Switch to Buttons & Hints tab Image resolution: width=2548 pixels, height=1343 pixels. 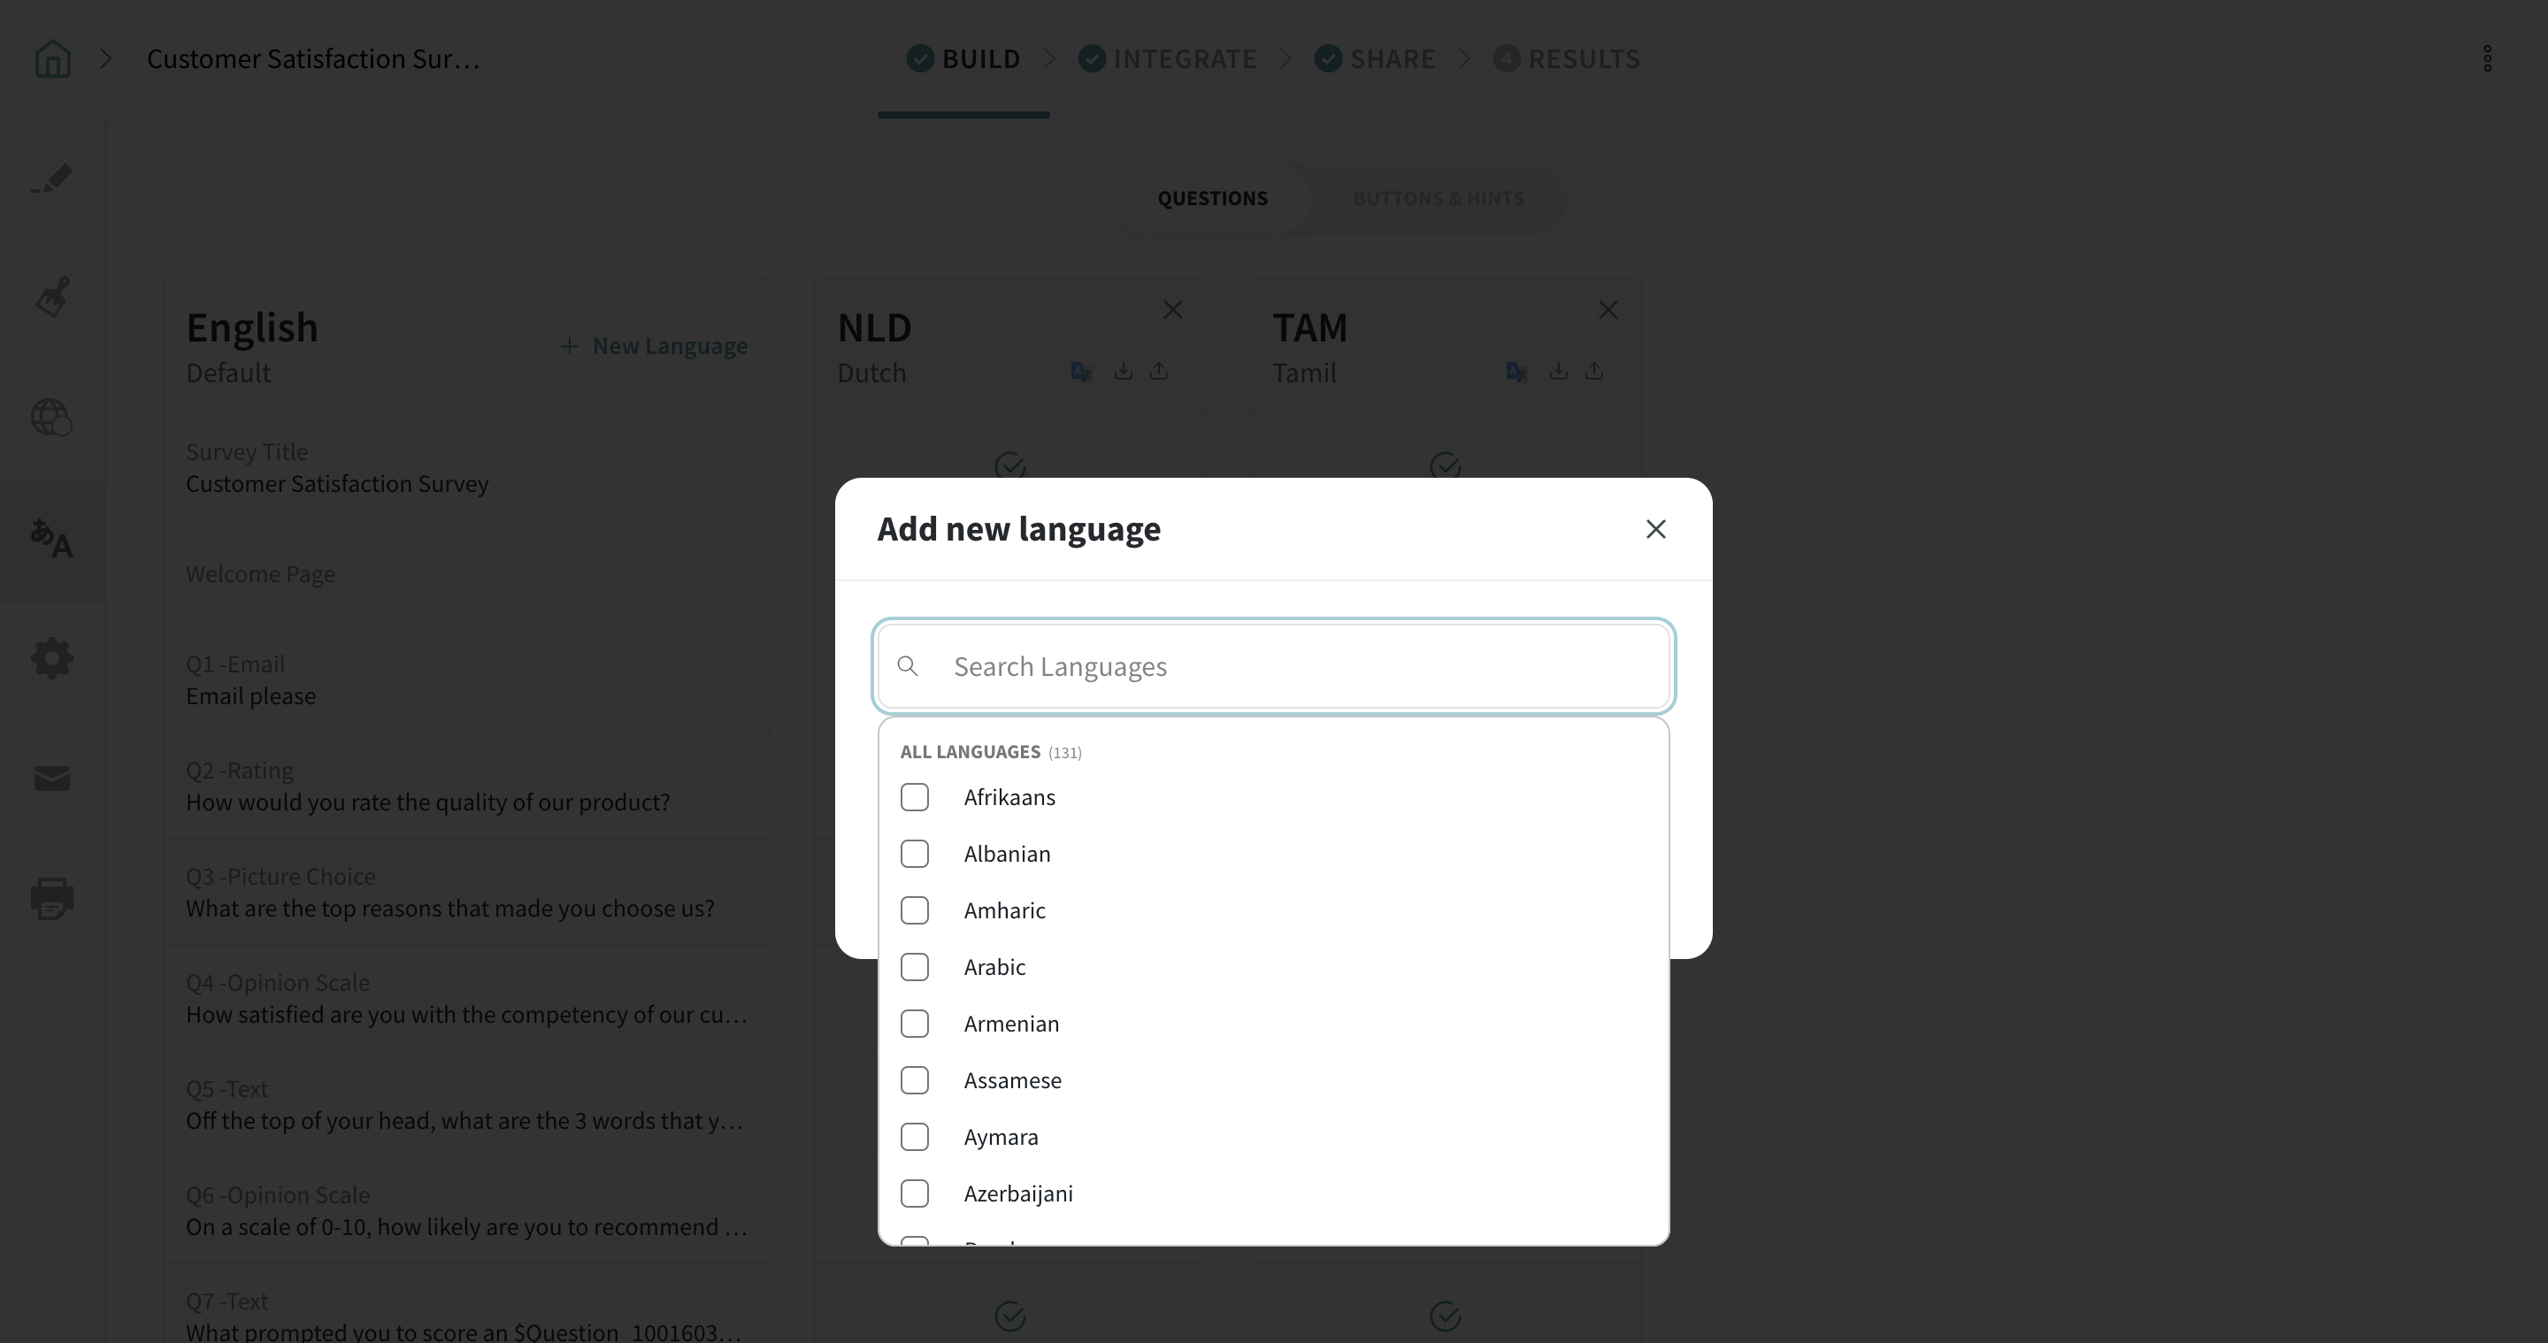click(x=1439, y=198)
